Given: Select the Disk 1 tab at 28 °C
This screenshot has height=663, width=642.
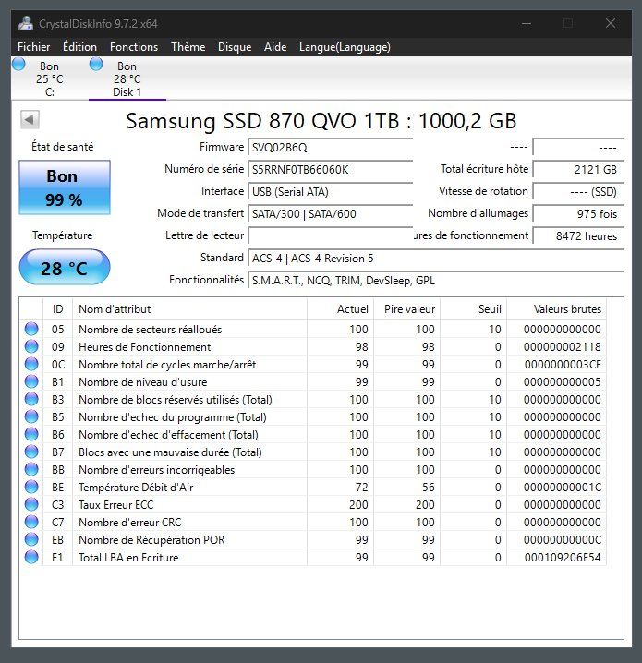Looking at the screenshot, I should [127, 79].
